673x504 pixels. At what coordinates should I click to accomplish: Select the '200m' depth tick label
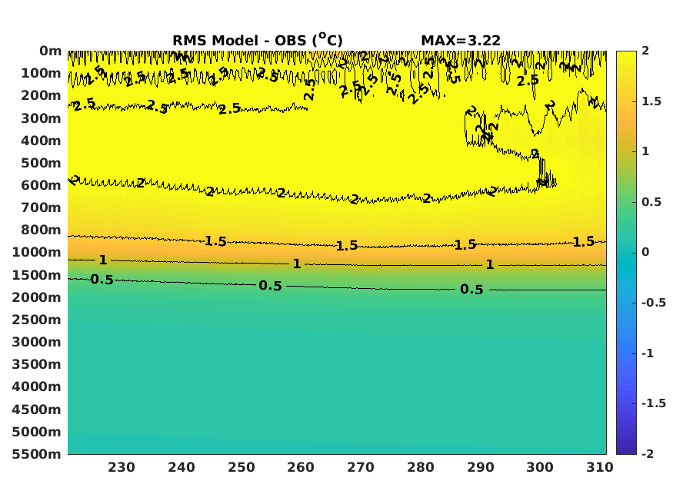tap(41, 95)
